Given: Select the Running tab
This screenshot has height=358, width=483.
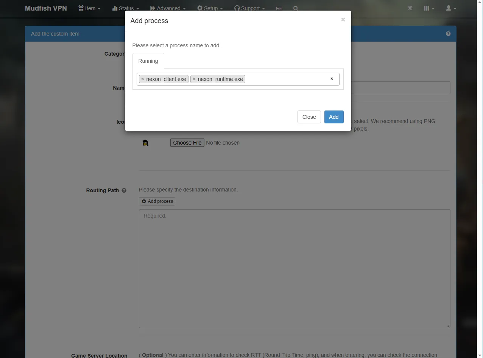Looking at the screenshot, I should point(148,61).
